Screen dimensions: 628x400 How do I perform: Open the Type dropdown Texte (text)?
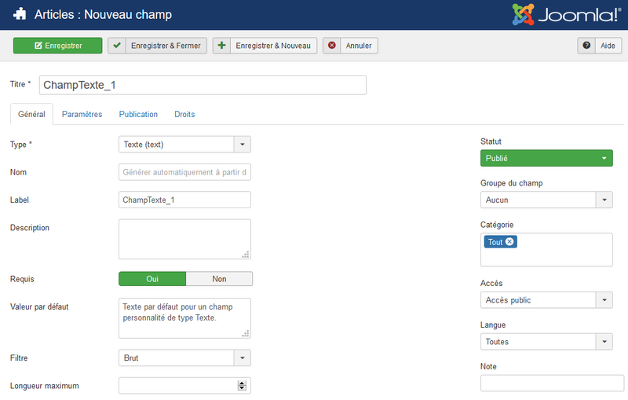click(x=184, y=145)
